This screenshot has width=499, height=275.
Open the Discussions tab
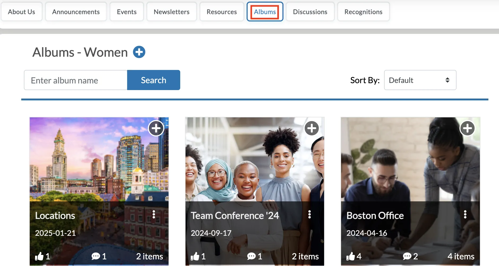tap(310, 12)
